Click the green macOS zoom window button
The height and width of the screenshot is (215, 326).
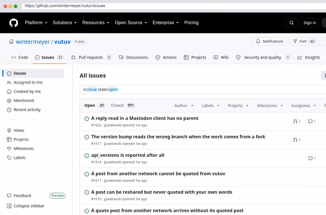click(15, 6)
